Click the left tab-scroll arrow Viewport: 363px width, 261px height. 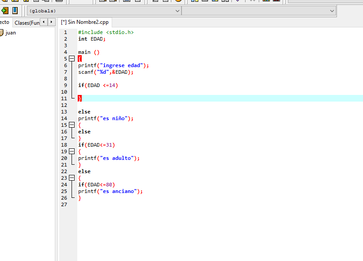(44, 22)
